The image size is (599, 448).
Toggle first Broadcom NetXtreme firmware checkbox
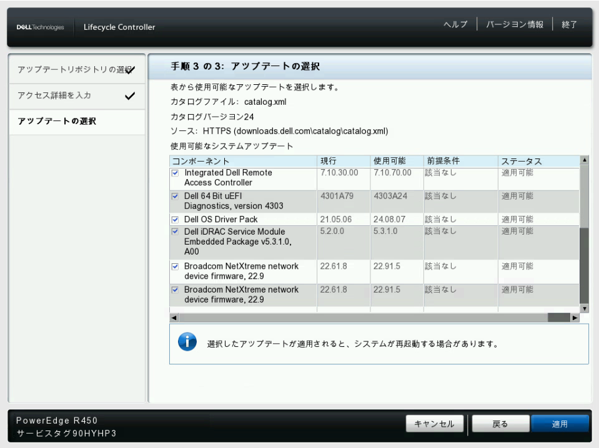[176, 266]
